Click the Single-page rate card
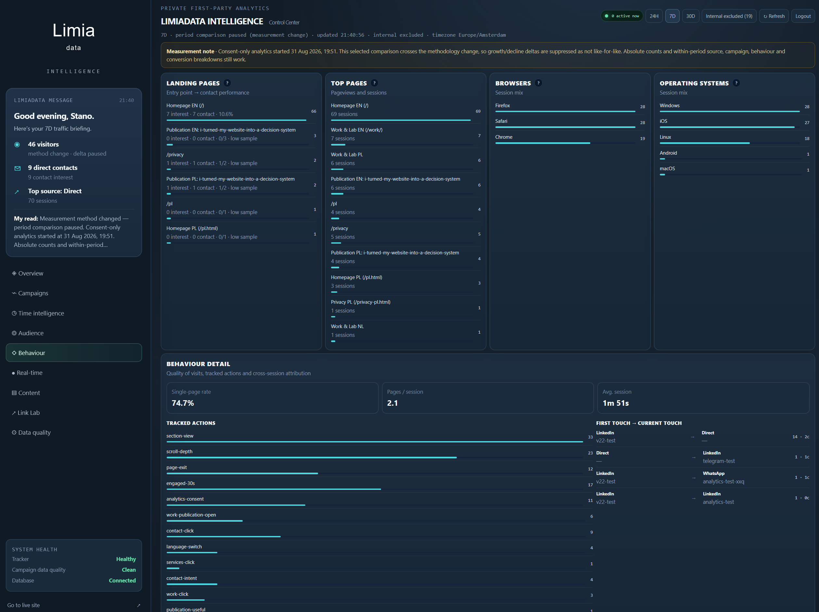Viewport: 819px width, 612px height. click(272, 398)
